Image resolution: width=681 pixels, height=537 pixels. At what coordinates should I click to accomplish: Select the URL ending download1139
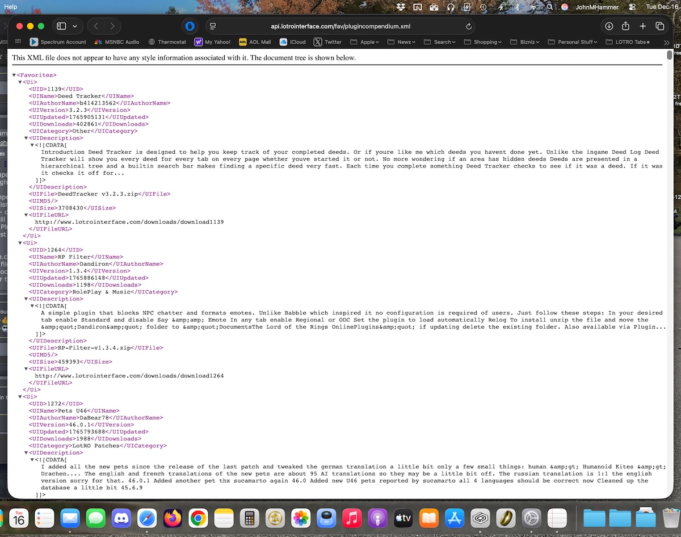[x=129, y=222]
